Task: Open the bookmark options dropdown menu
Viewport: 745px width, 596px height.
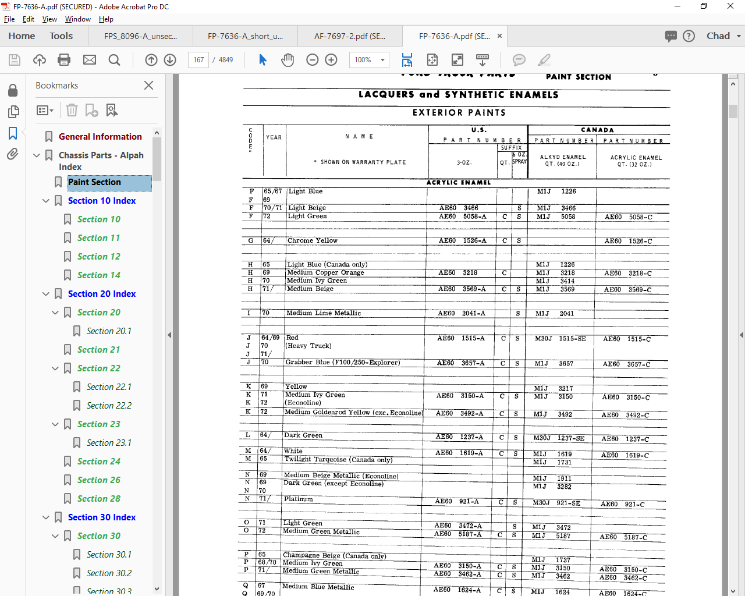Action: click(x=45, y=110)
